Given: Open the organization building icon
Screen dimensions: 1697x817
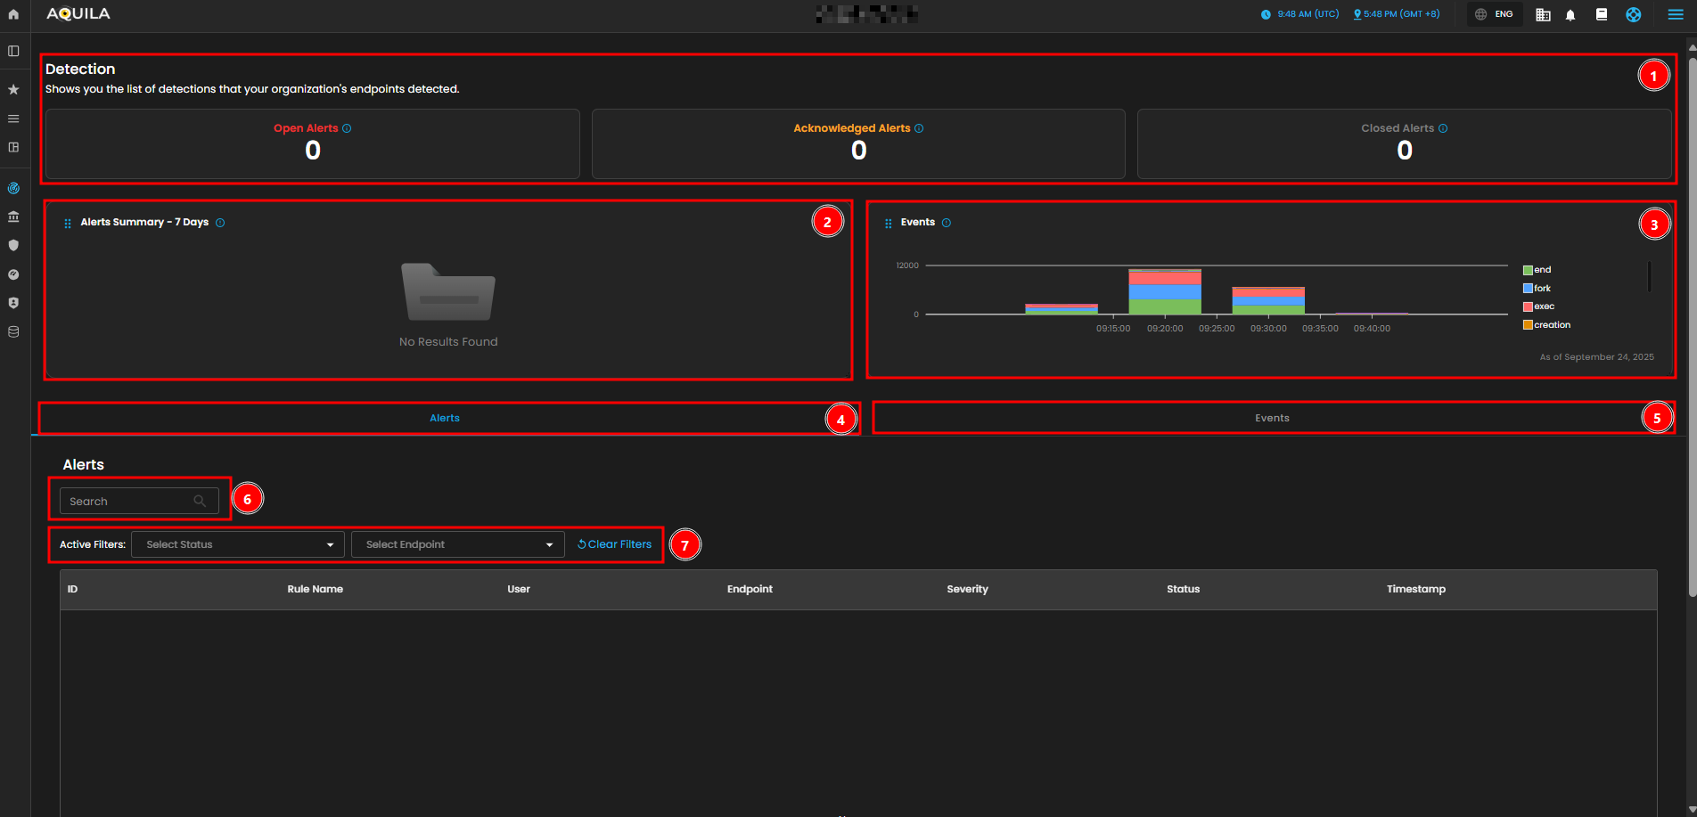Looking at the screenshot, I should point(1543,15).
